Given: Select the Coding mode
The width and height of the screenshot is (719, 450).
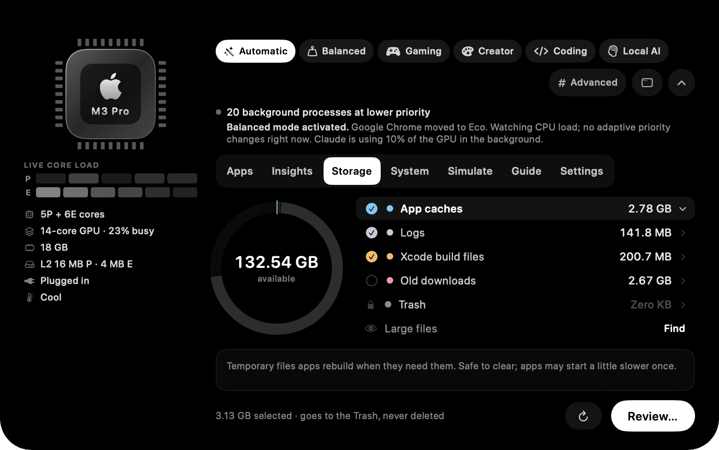Looking at the screenshot, I should point(560,51).
